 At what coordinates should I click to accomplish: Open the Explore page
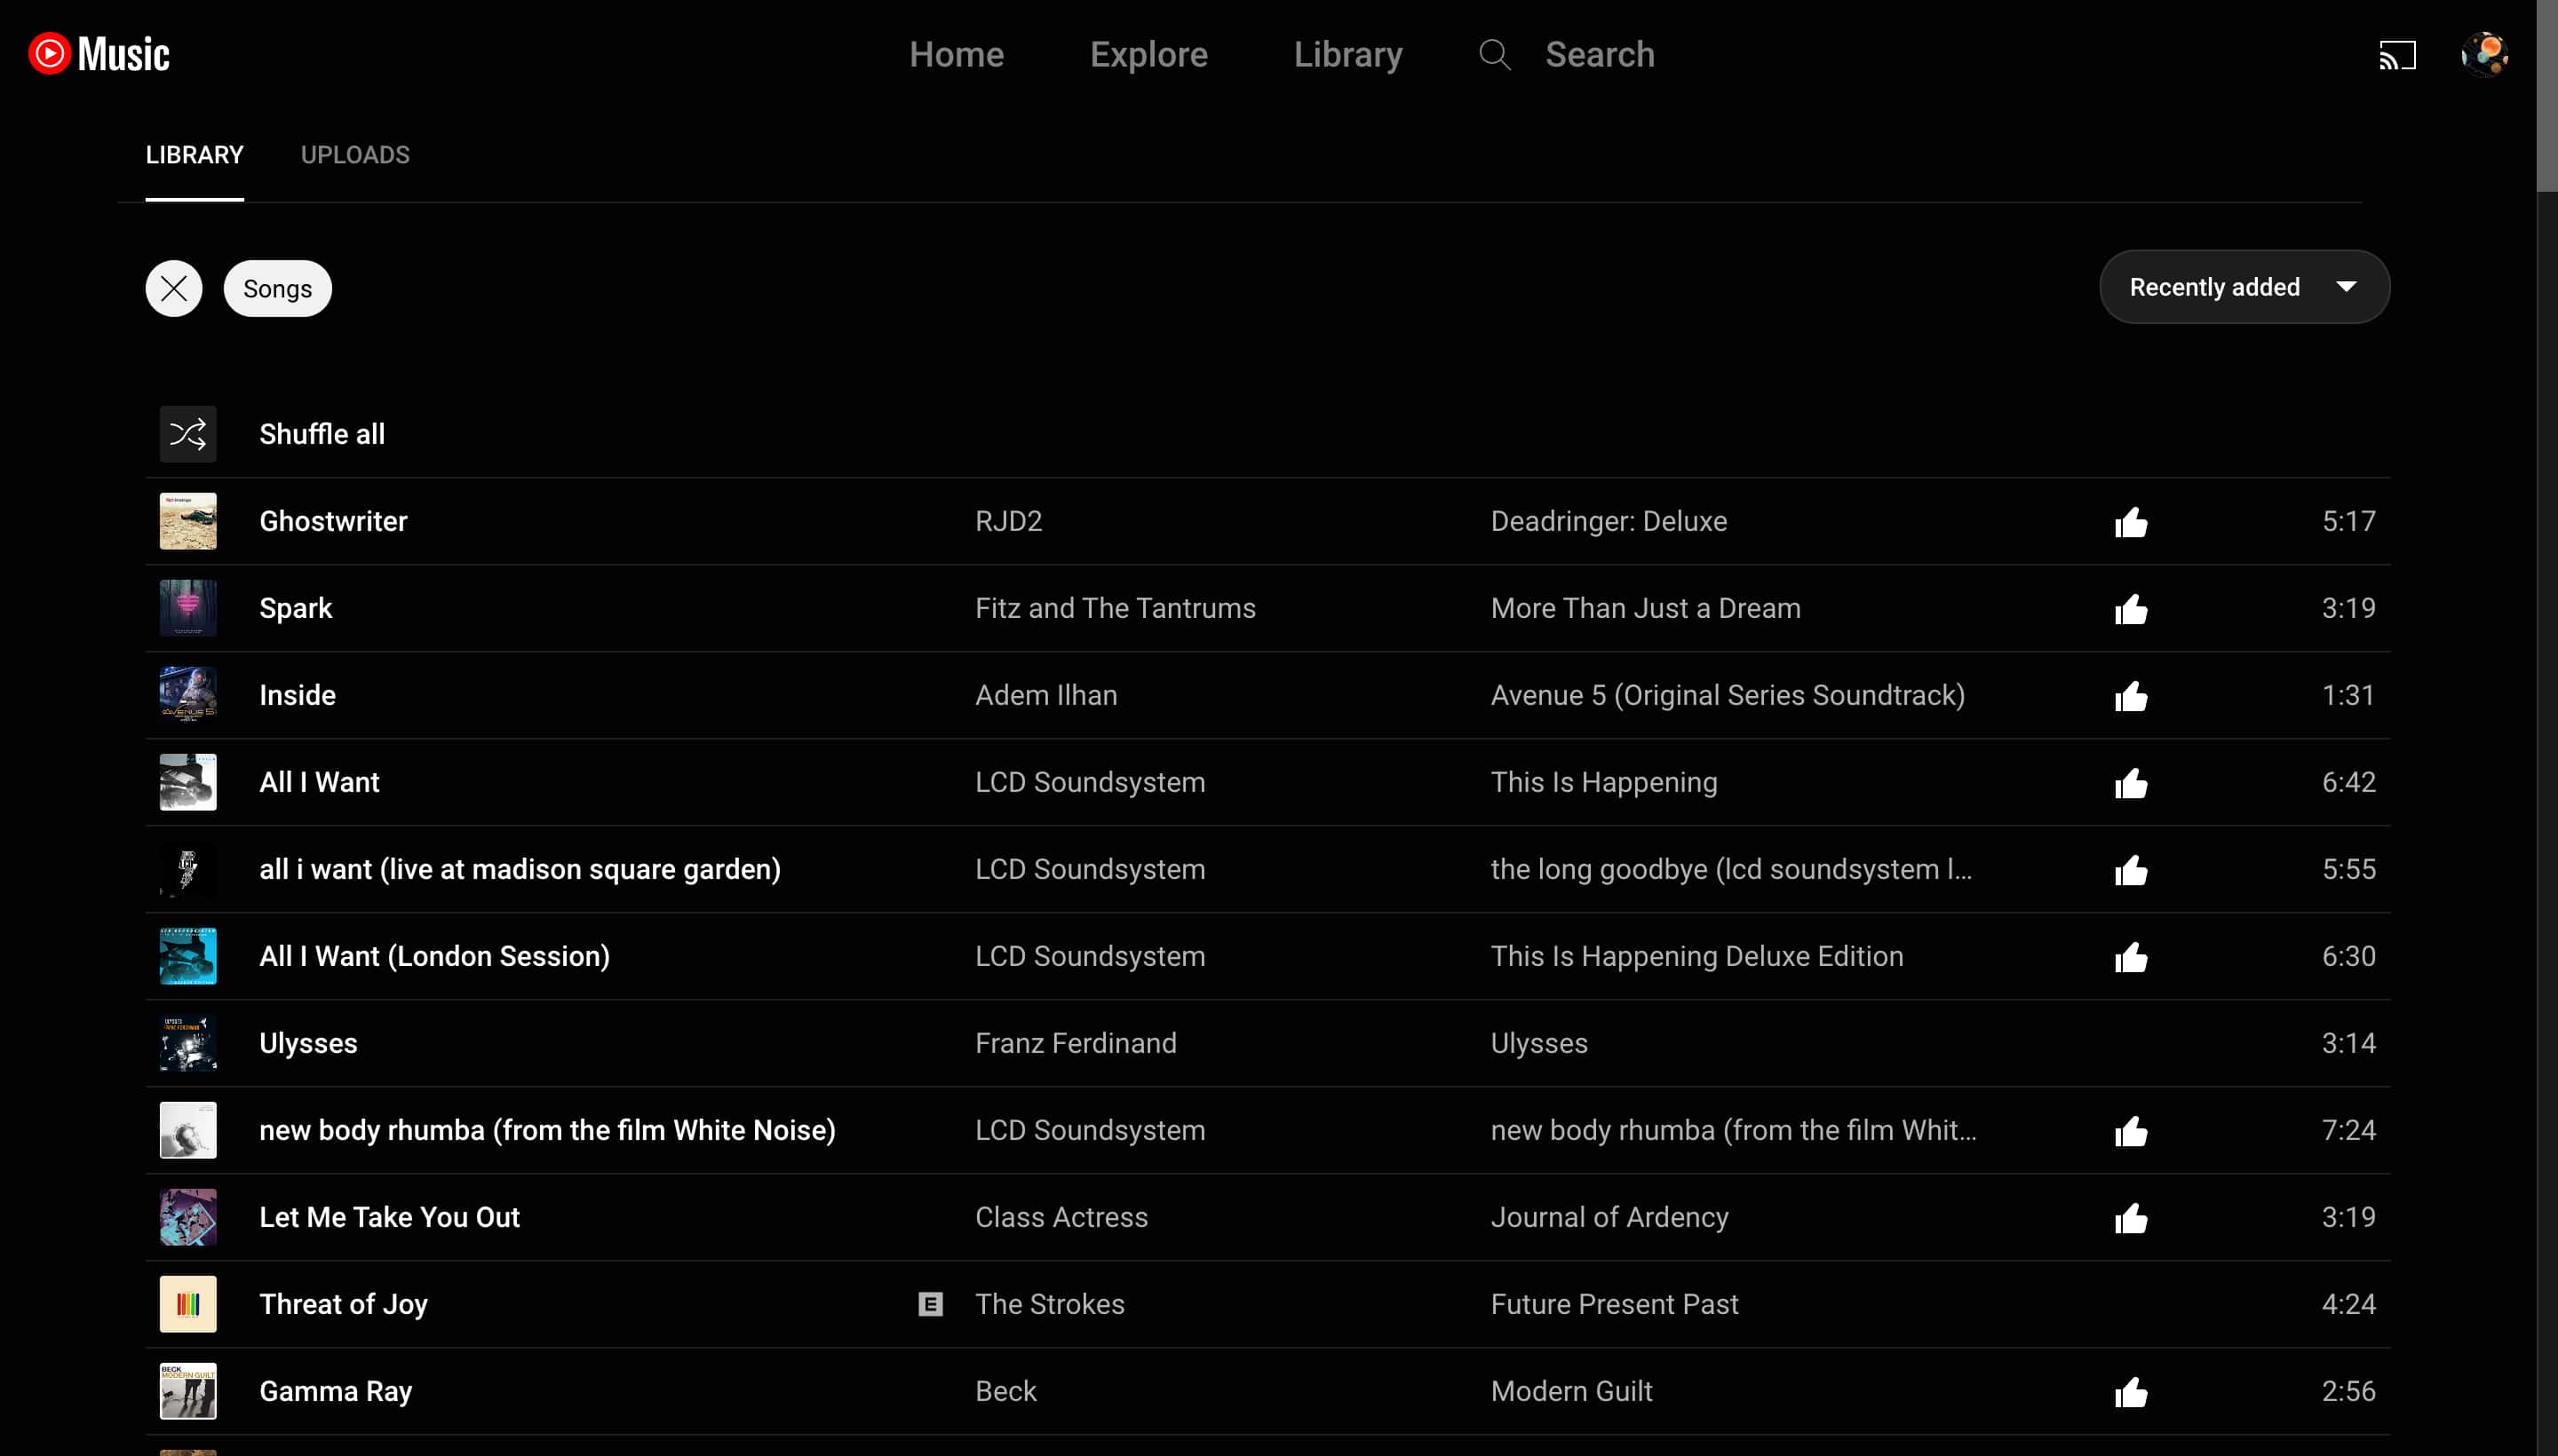coord(1148,55)
